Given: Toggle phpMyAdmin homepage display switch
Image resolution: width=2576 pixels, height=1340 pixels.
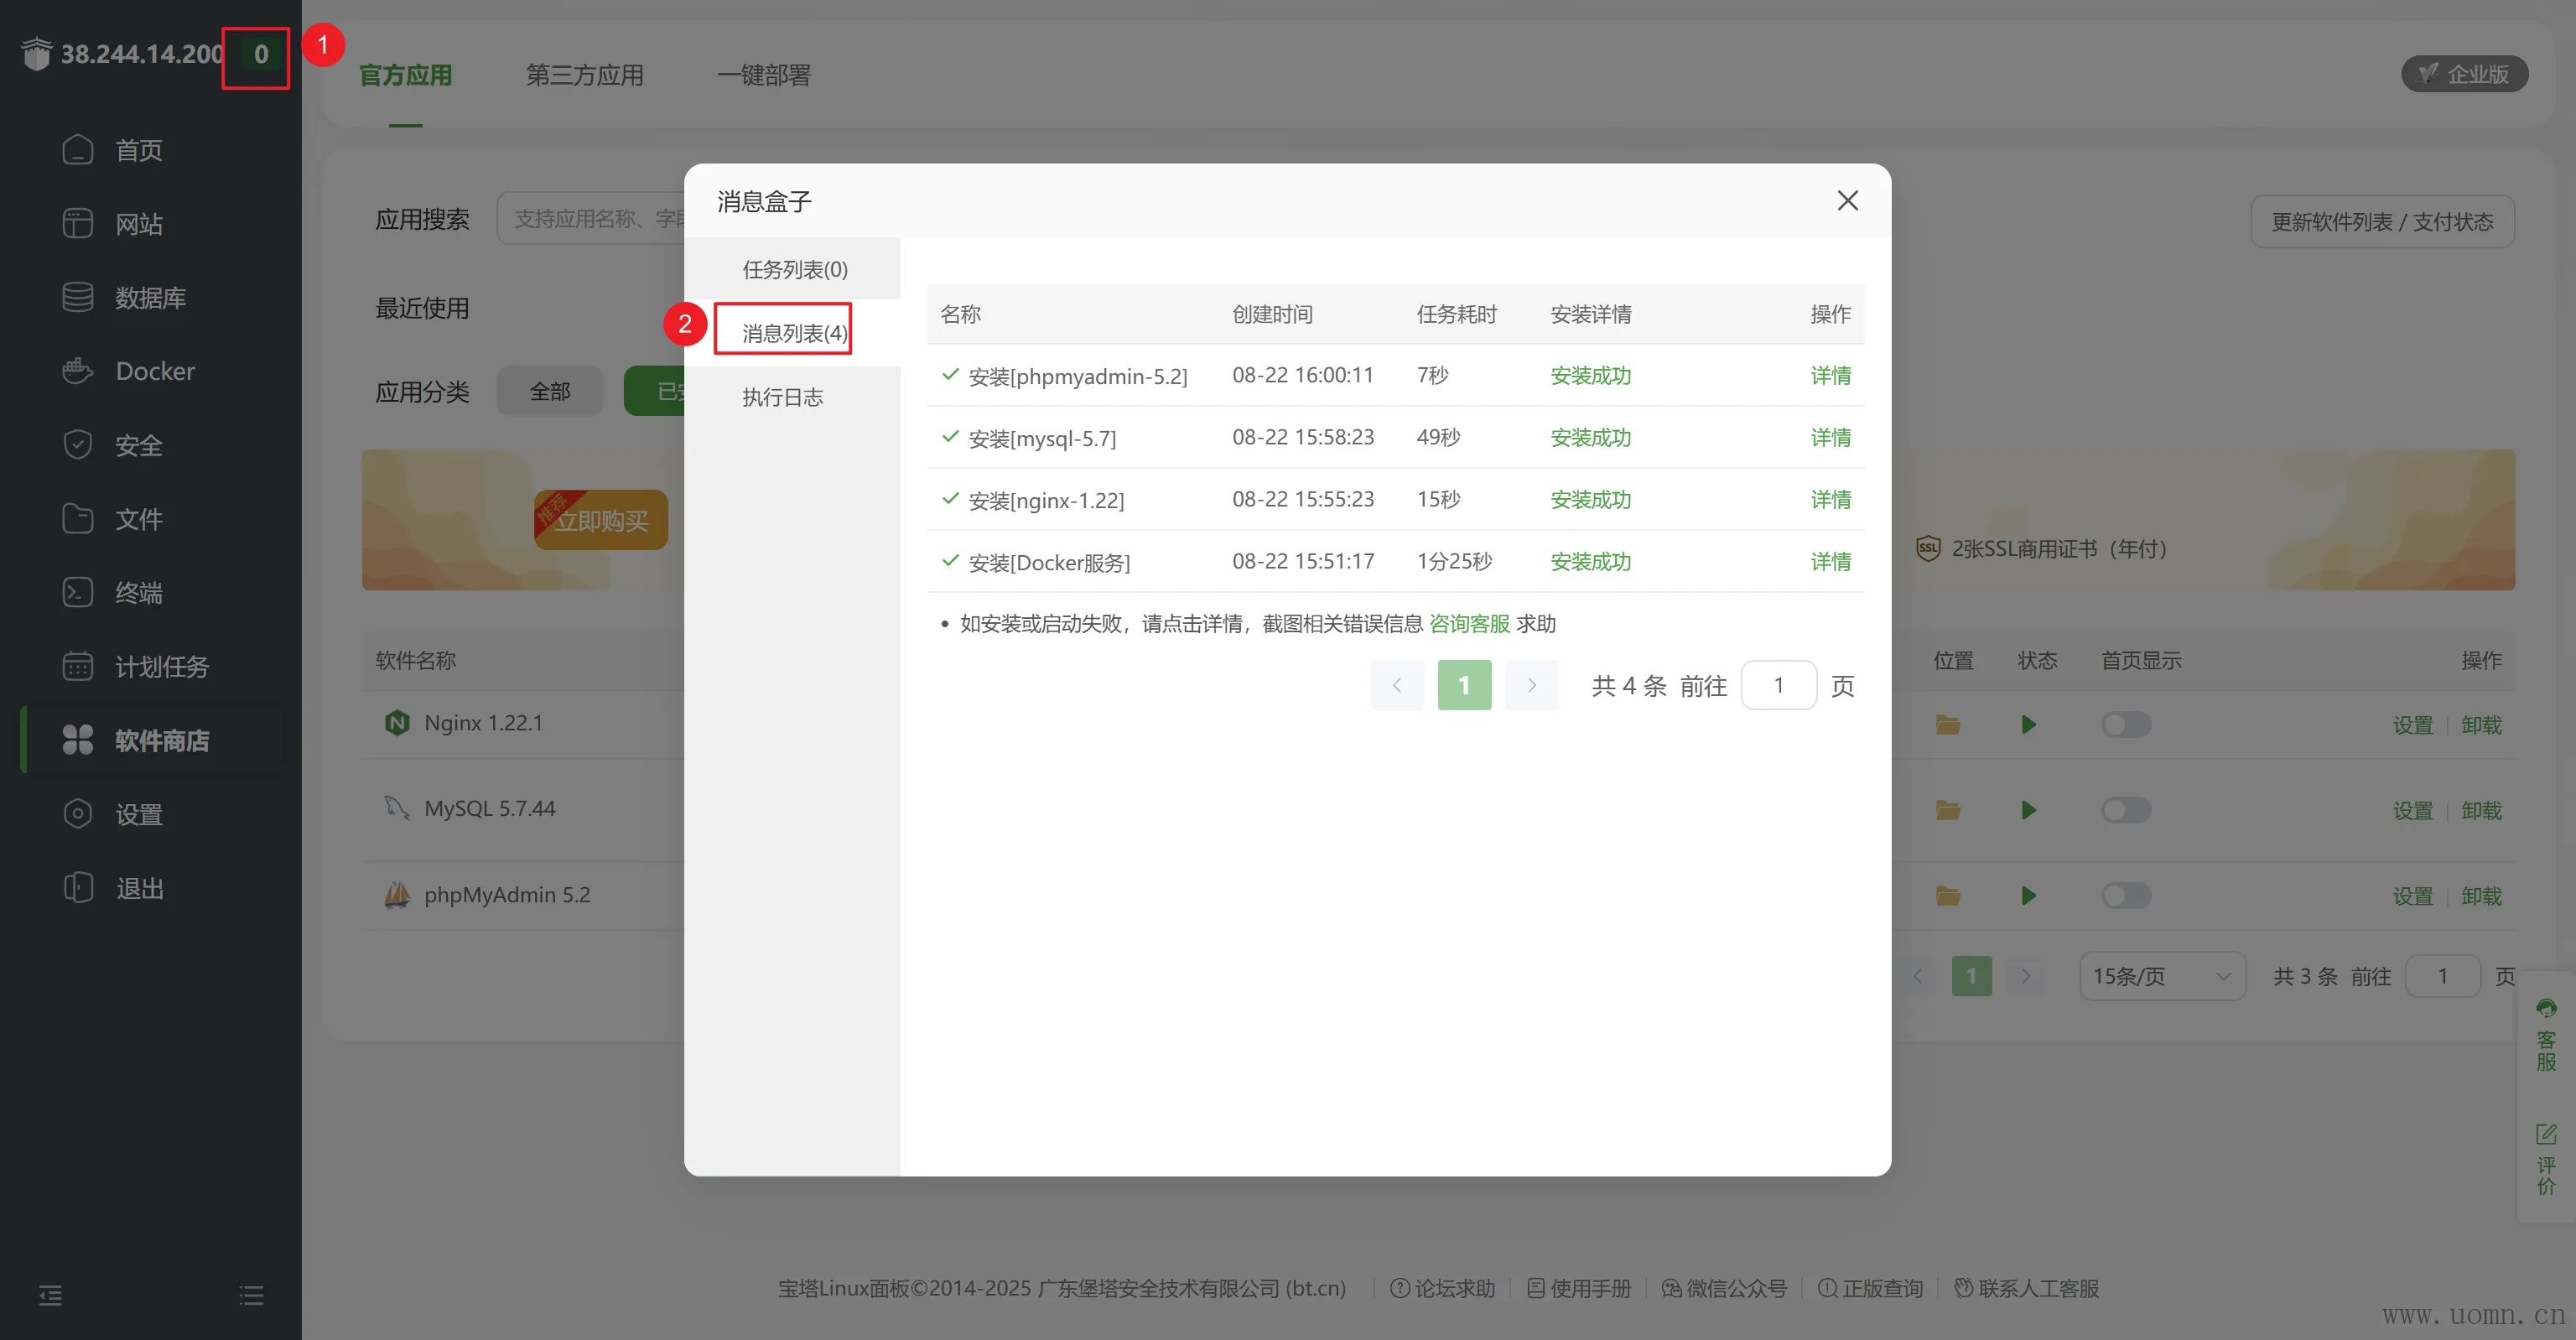Looking at the screenshot, I should 2125,895.
